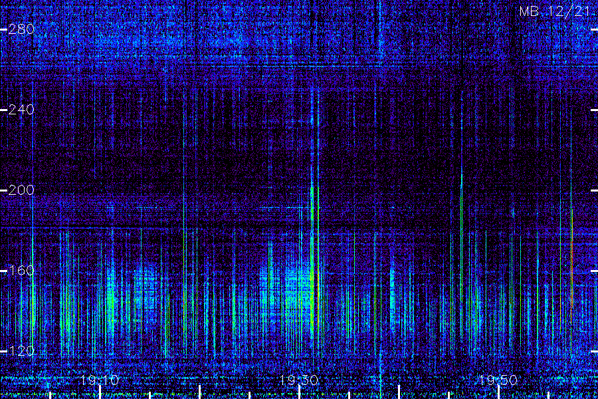Click the 120 frequency axis label

[21, 351]
